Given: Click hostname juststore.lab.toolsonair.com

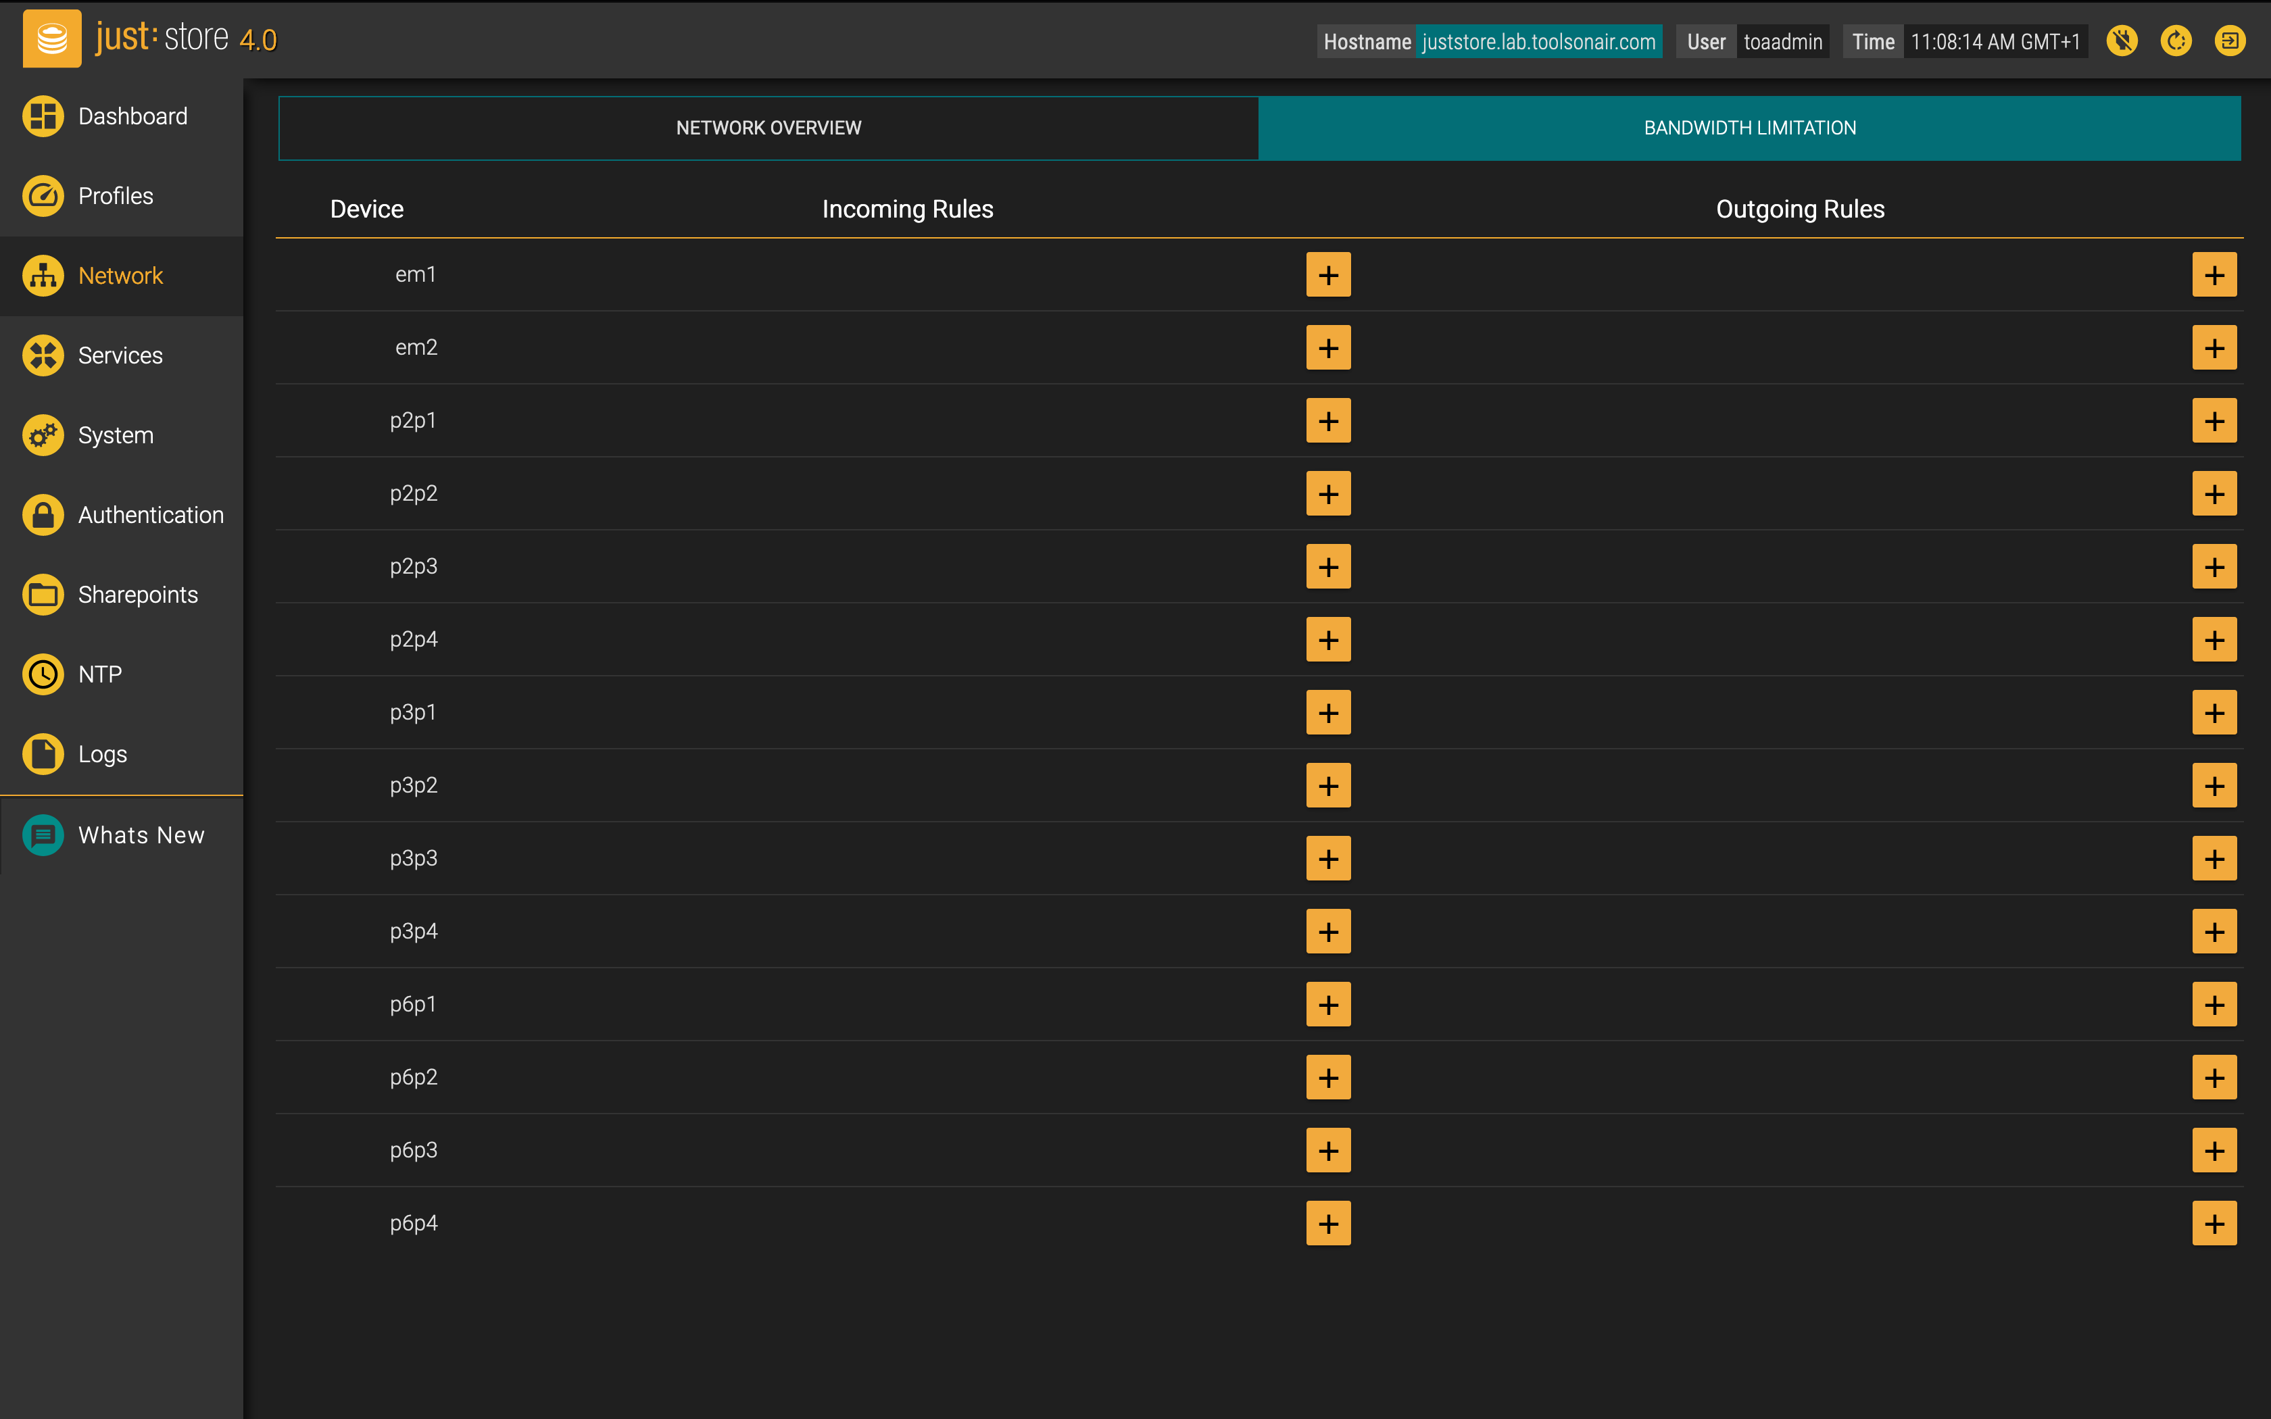Looking at the screenshot, I should pos(1538,41).
